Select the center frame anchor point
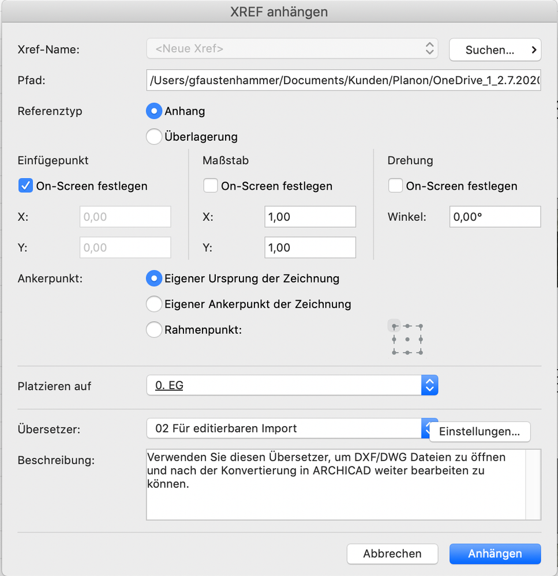 407,339
